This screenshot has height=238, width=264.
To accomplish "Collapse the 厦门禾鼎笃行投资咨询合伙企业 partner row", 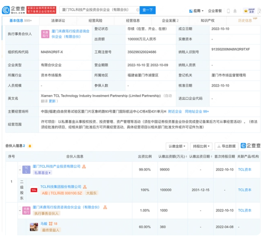I will (x=20, y=211).
